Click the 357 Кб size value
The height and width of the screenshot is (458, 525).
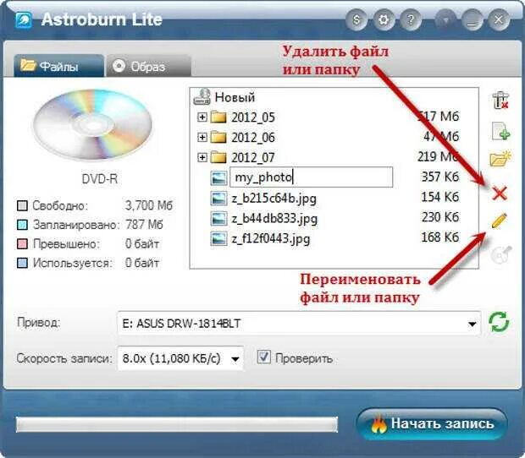click(x=440, y=177)
